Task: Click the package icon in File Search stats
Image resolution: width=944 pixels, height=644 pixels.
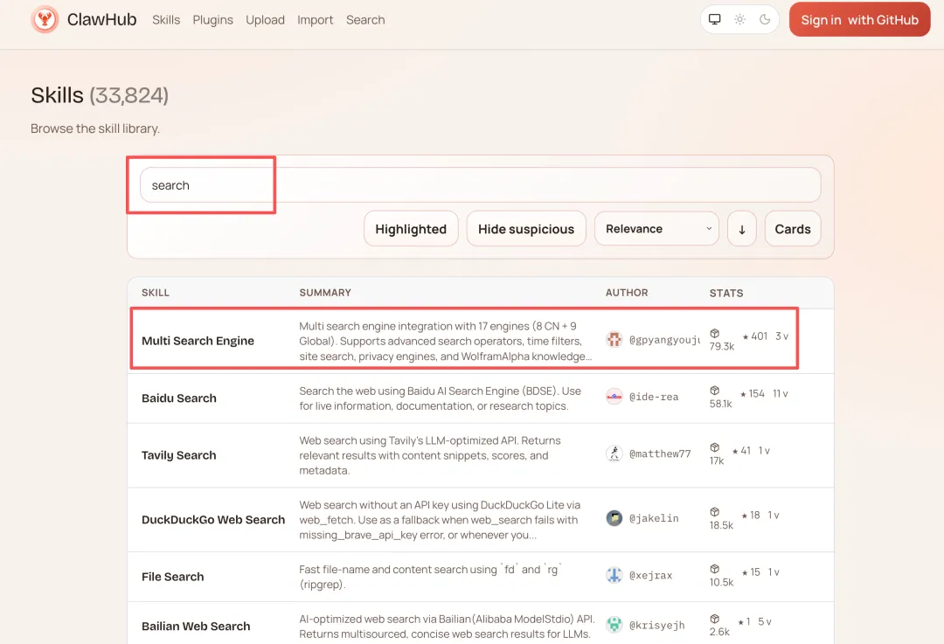Action: click(715, 570)
